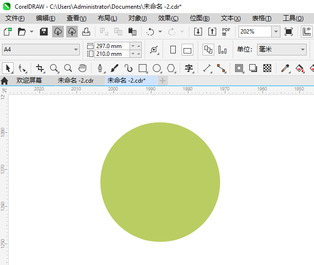Image resolution: width=314 pixels, height=265 pixels.
Task: Select the Drop shadow tool
Action: (253, 68)
